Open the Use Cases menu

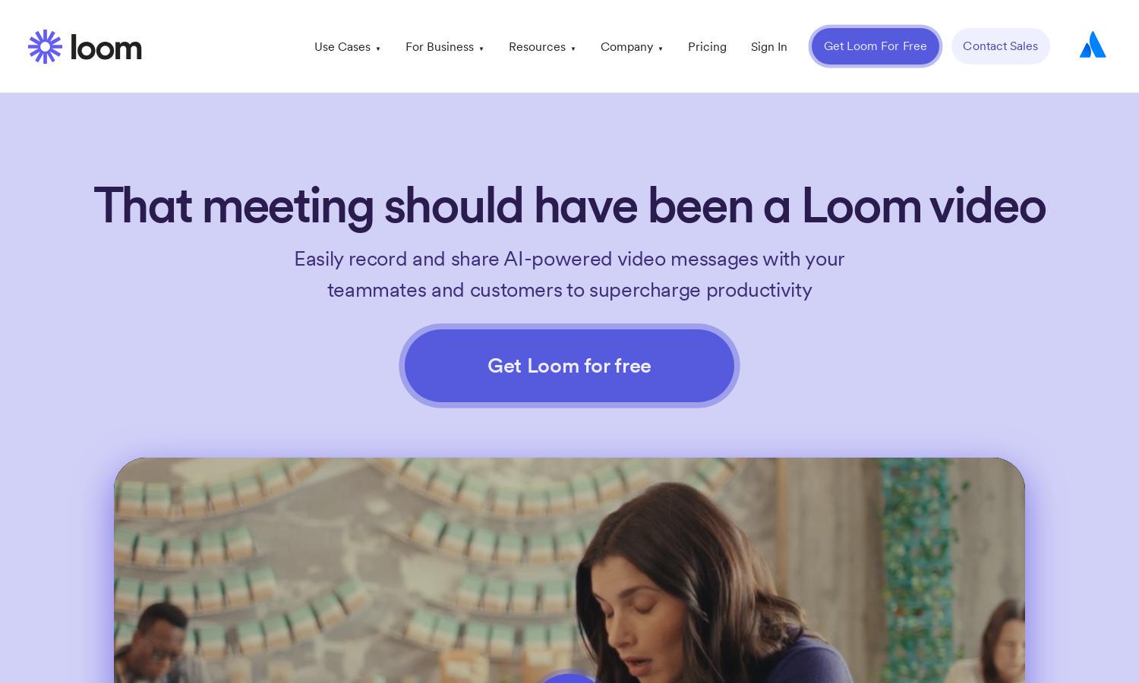(x=342, y=47)
